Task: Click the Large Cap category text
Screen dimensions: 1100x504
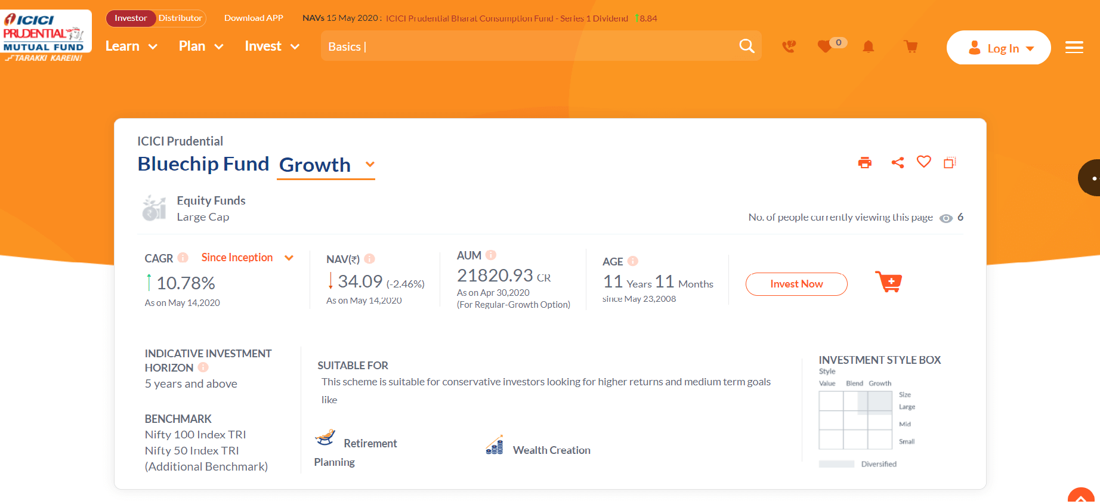Action: [x=203, y=217]
